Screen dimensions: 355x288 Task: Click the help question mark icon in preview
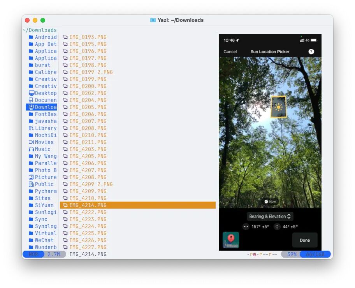pos(311,52)
